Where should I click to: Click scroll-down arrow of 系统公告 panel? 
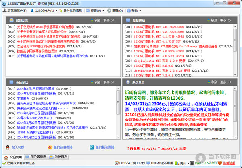tap(235, 137)
